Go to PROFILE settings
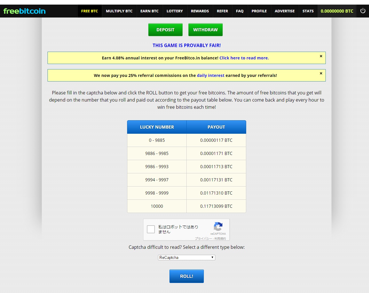Image resolution: width=369 pixels, height=293 pixels. 259,11
